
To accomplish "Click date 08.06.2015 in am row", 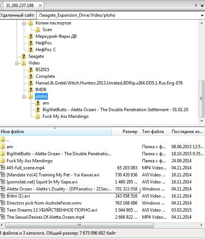I will 188,147.
